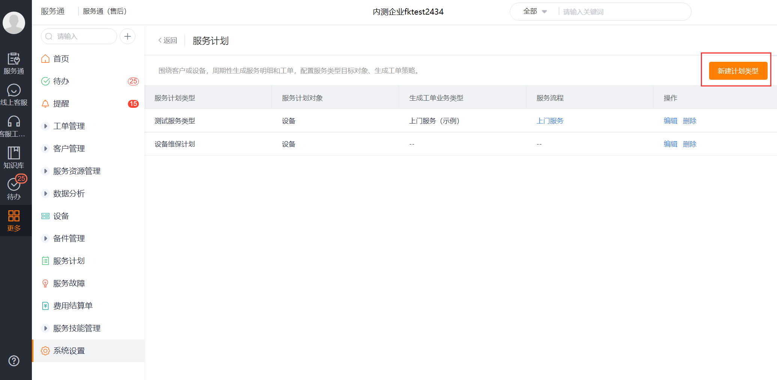The height and width of the screenshot is (380, 777).
Task: Click 内测企业fktest2434 title text
Action: pyautogui.click(x=408, y=12)
